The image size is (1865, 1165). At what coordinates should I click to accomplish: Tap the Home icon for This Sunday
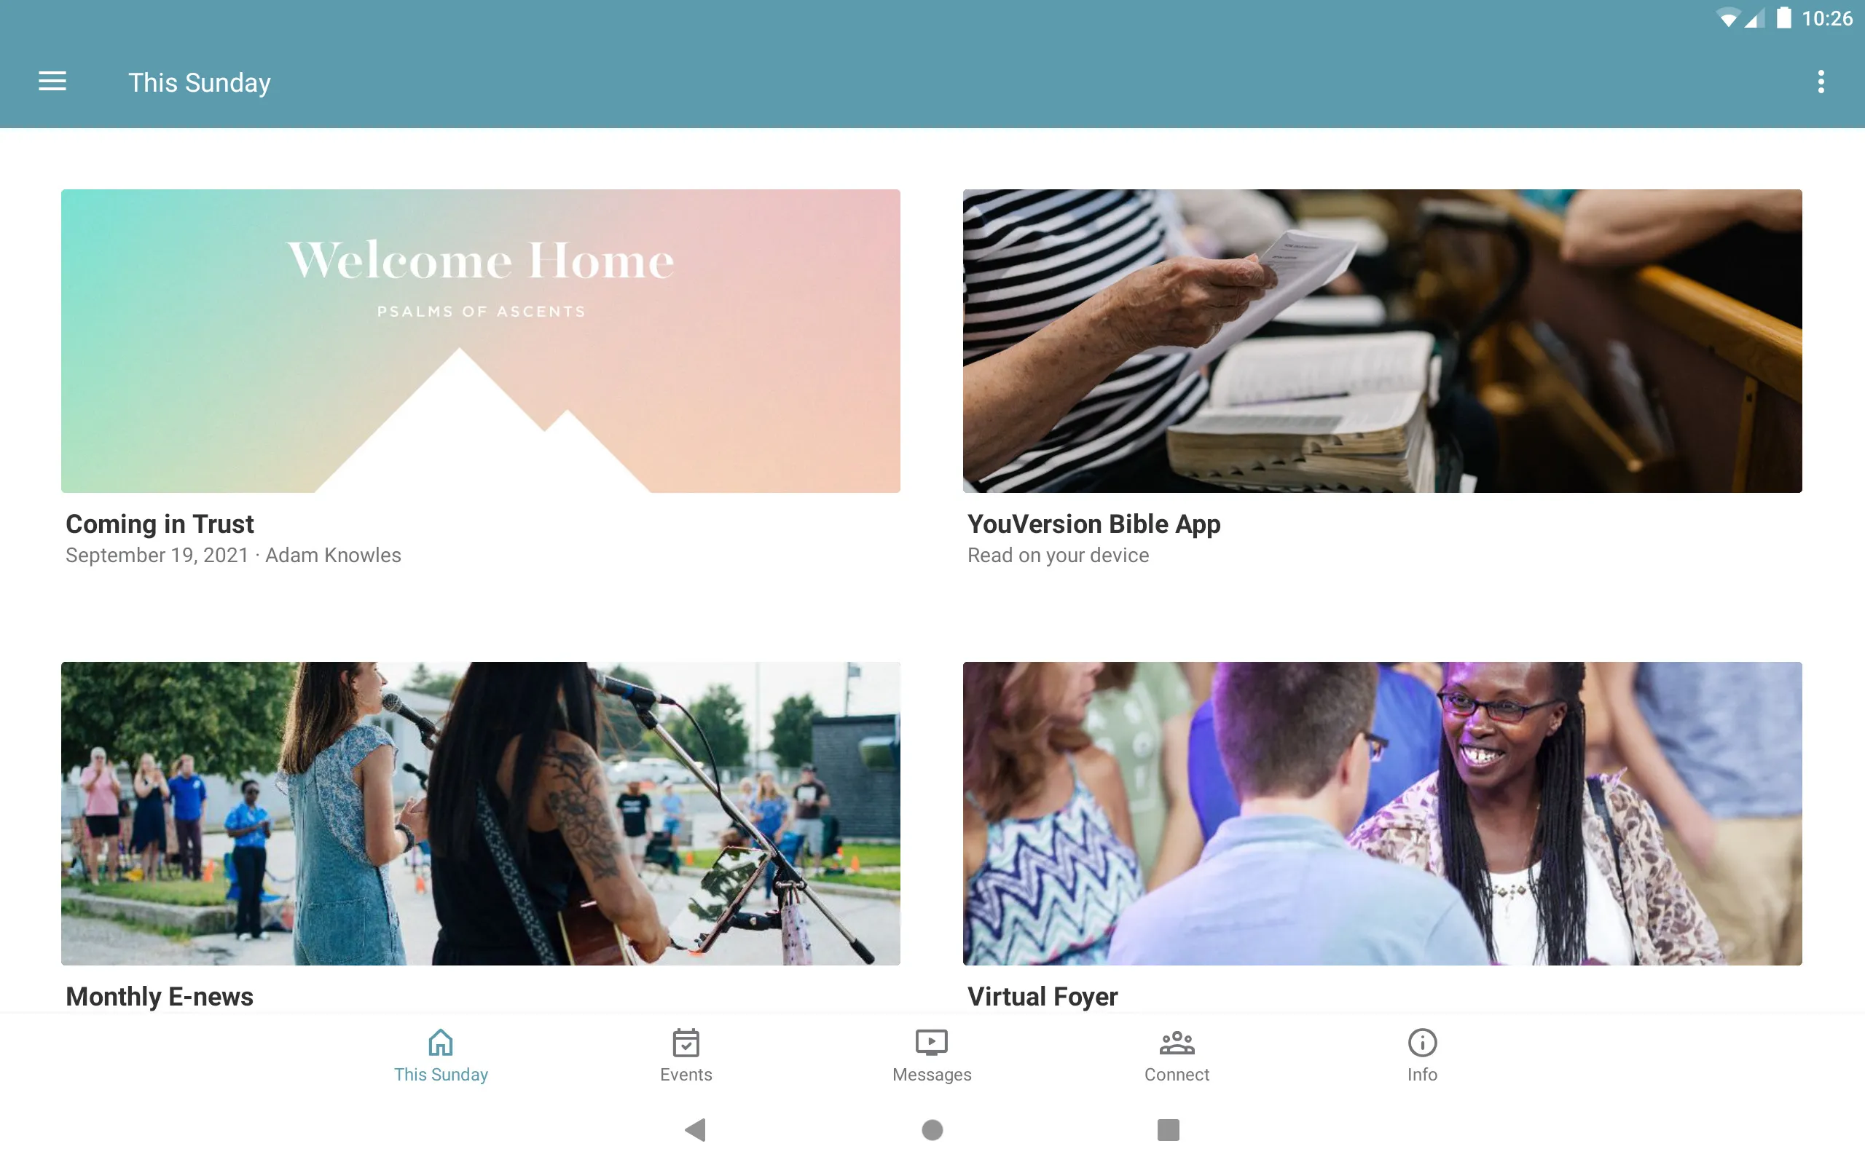(439, 1040)
